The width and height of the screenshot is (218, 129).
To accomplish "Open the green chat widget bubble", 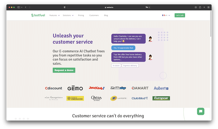I will click(x=201, y=111).
